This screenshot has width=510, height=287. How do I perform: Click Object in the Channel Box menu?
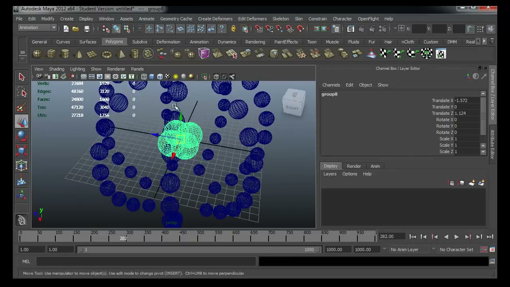click(x=365, y=85)
